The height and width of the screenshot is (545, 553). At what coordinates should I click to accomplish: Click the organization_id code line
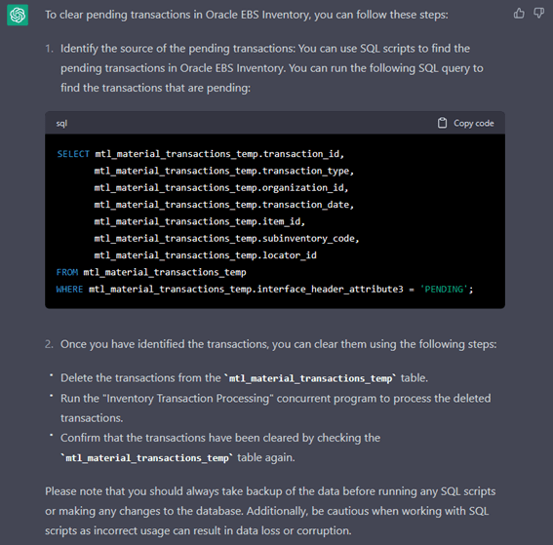[220, 188]
